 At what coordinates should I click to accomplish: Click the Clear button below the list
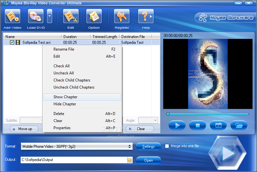(x=140, y=129)
